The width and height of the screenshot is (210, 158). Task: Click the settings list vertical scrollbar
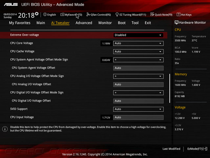pos(170,88)
